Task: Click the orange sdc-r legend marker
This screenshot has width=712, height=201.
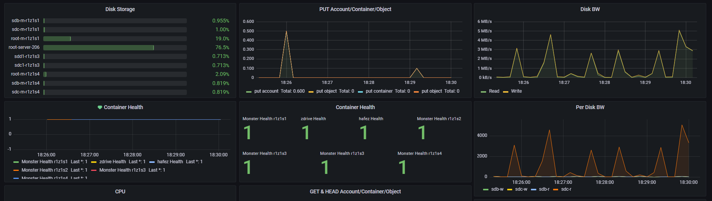Action: (x=555, y=190)
